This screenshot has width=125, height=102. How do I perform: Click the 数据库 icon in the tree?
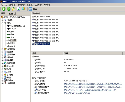5,80
